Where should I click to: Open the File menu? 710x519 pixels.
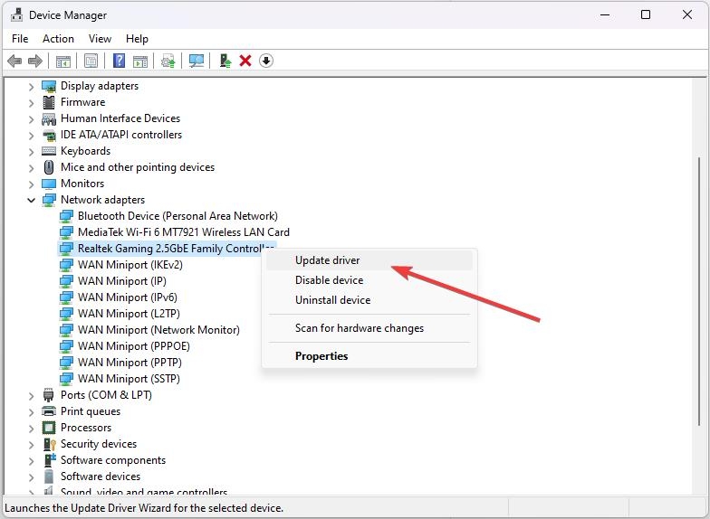click(20, 39)
